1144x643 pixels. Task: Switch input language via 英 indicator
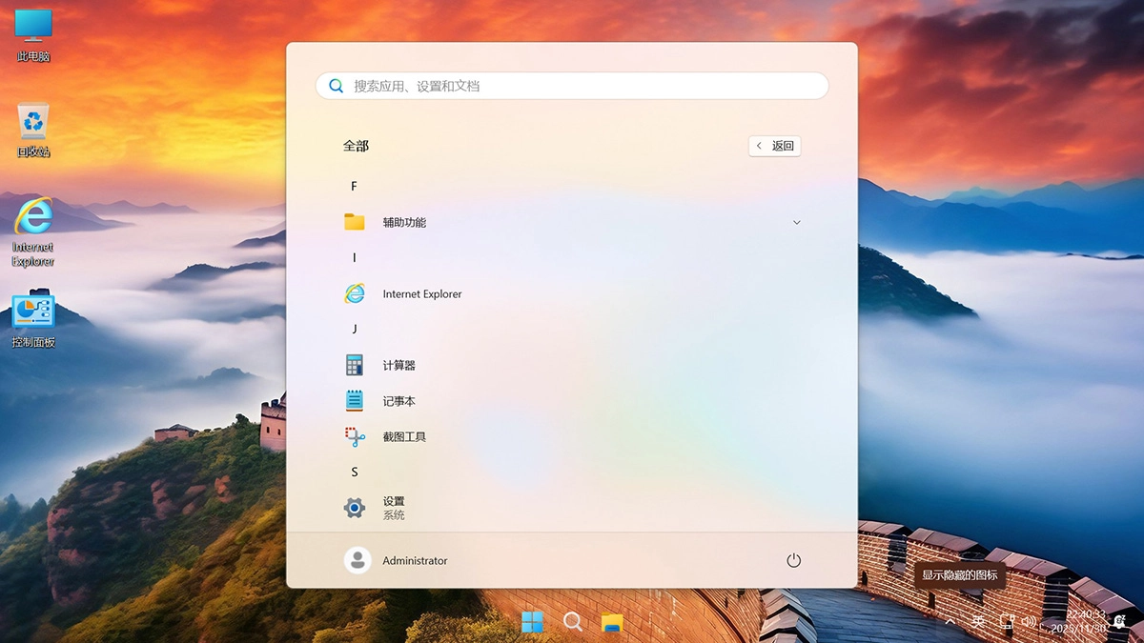977,622
